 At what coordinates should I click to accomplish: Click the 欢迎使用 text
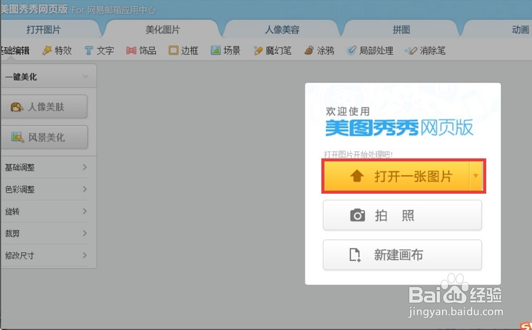click(348, 111)
